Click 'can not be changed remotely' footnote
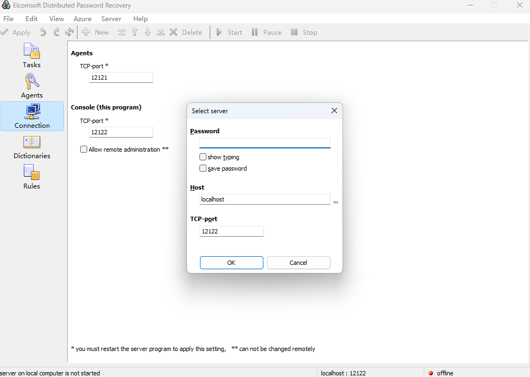 tap(274, 349)
